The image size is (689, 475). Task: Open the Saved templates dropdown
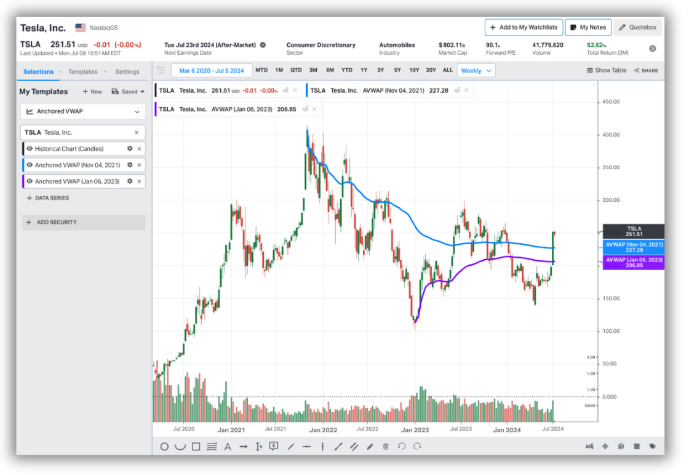(128, 92)
